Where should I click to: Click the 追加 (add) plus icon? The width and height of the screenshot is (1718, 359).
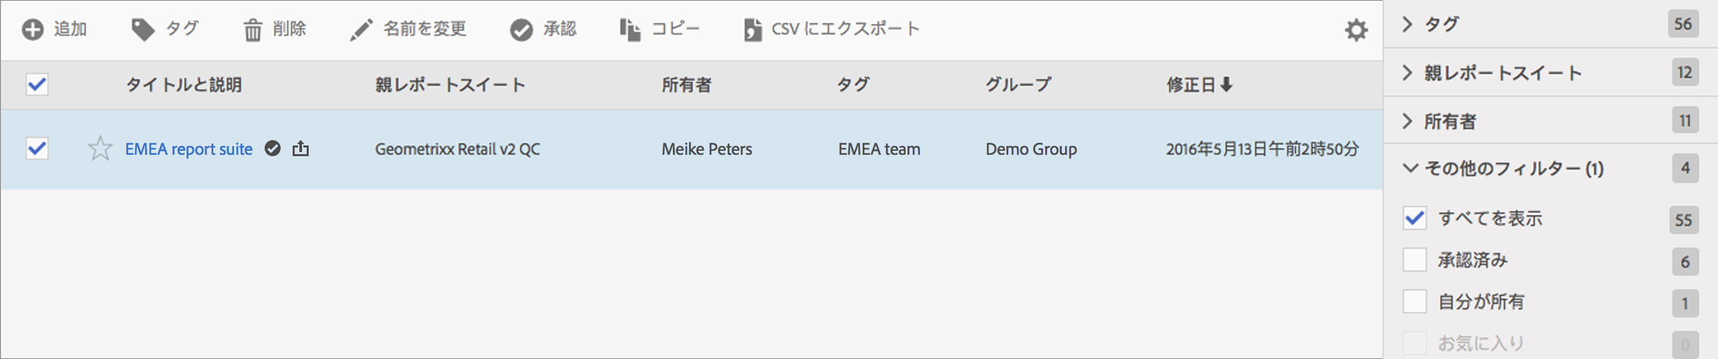point(32,29)
